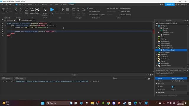Click Collapse All Folds
Image resolution: width=189 pixels, height=106 pixels.
[x=125, y=15]
